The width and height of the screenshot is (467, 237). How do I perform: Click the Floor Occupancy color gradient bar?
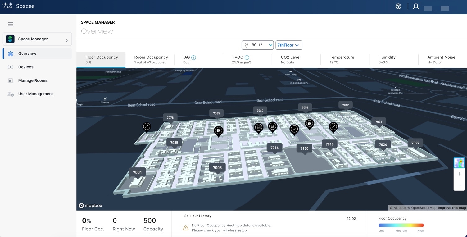pos(401,225)
